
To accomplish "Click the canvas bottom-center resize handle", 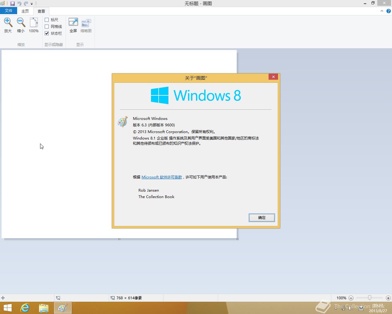I will (119, 239).
